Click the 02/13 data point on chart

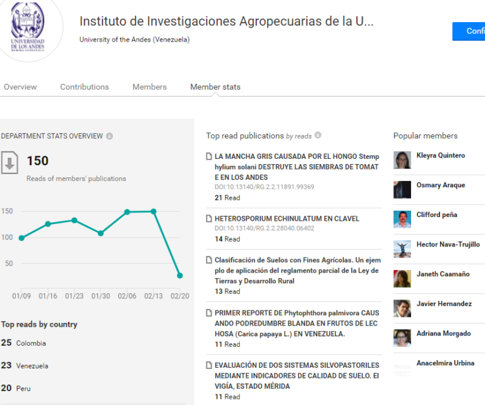(x=153, y=211)
